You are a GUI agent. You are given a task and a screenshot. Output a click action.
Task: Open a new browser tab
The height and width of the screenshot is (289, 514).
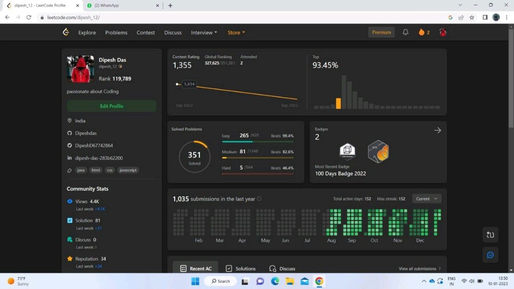pyautogui.click(x=170, y=6)
